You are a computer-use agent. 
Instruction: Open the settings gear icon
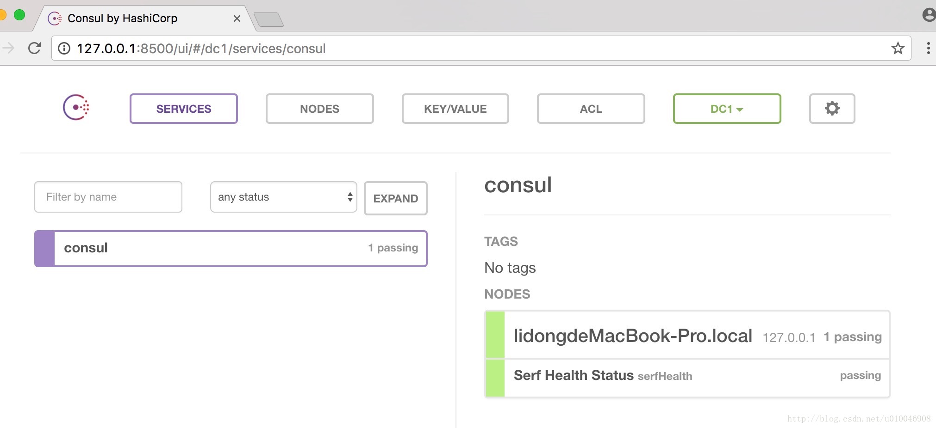(832, 109)
